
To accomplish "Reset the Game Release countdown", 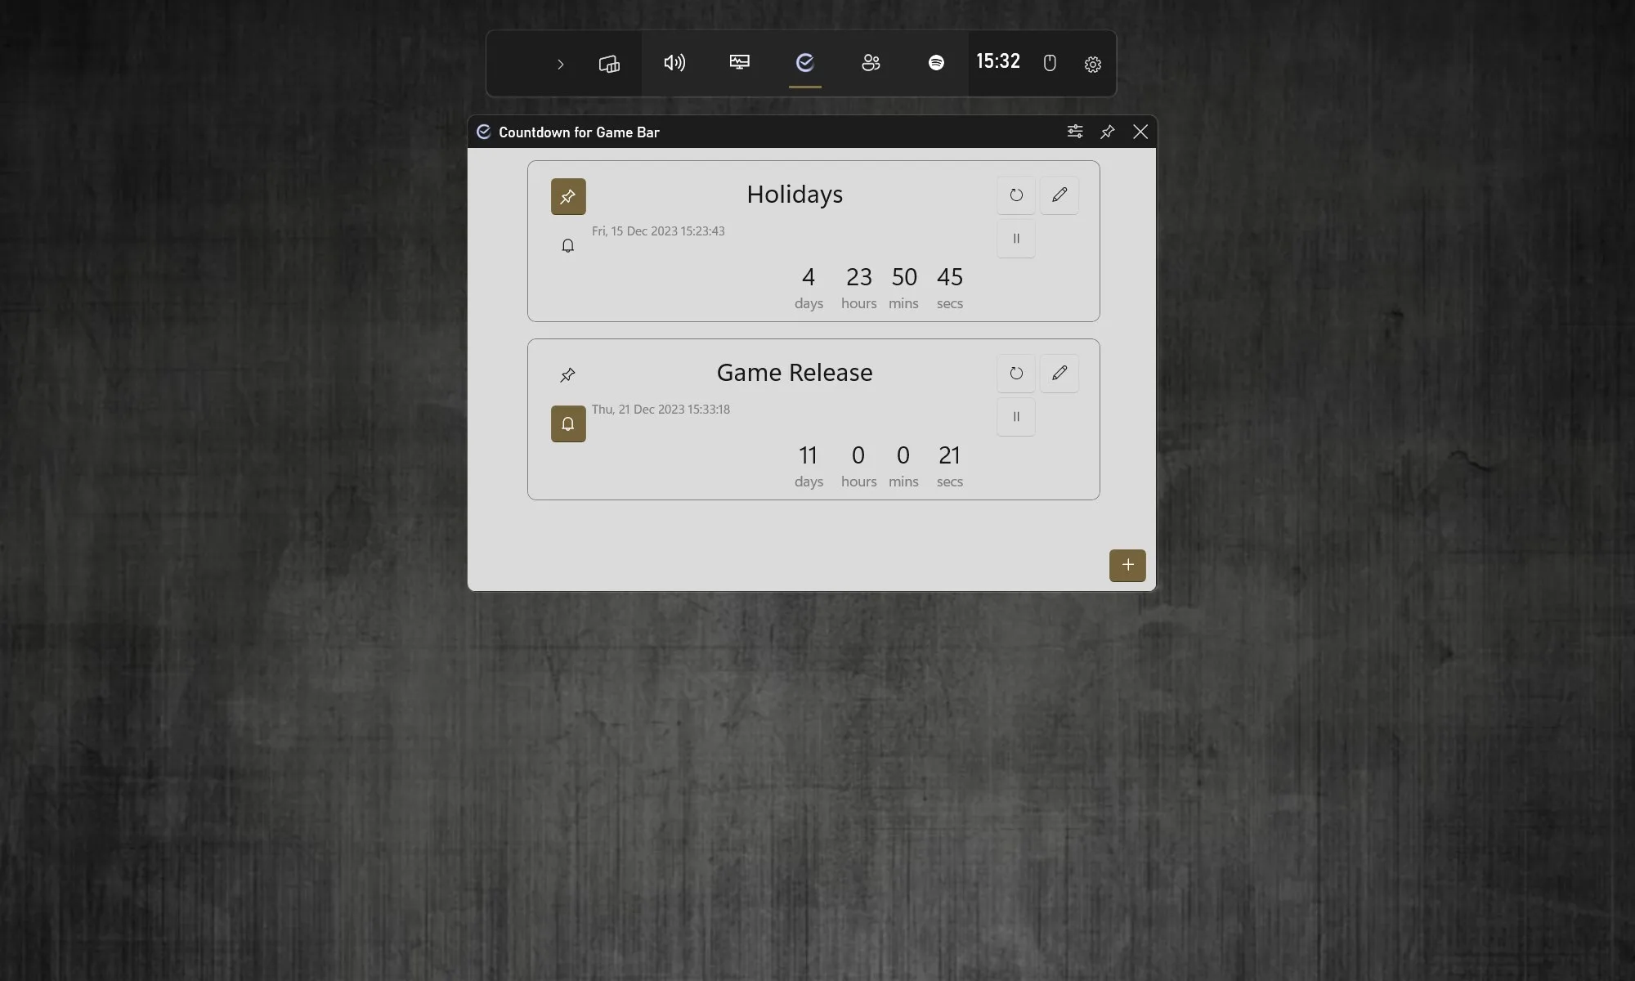I will tap(1016, 374).
